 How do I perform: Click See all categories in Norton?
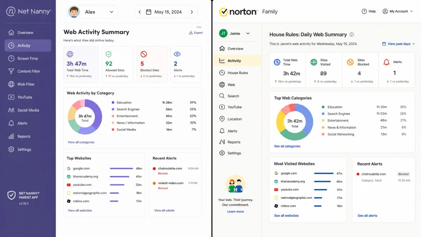point(287,146)
